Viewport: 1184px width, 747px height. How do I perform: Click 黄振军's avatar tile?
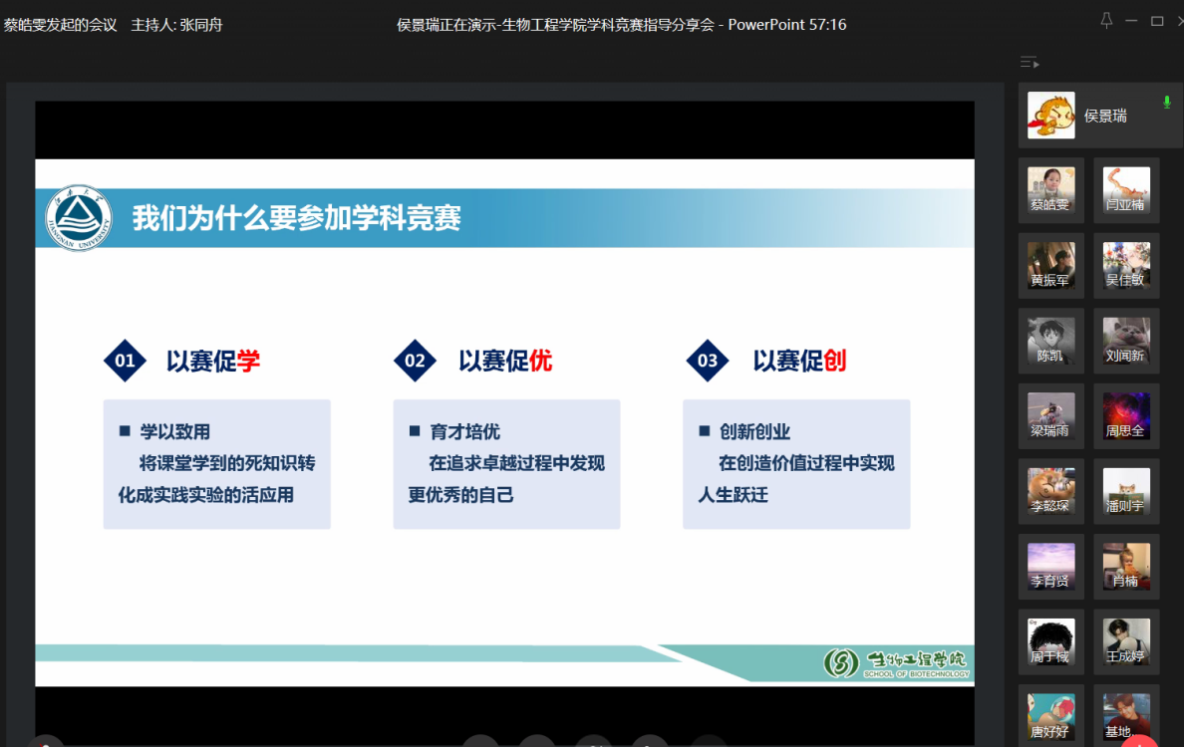coord(1050,265)
